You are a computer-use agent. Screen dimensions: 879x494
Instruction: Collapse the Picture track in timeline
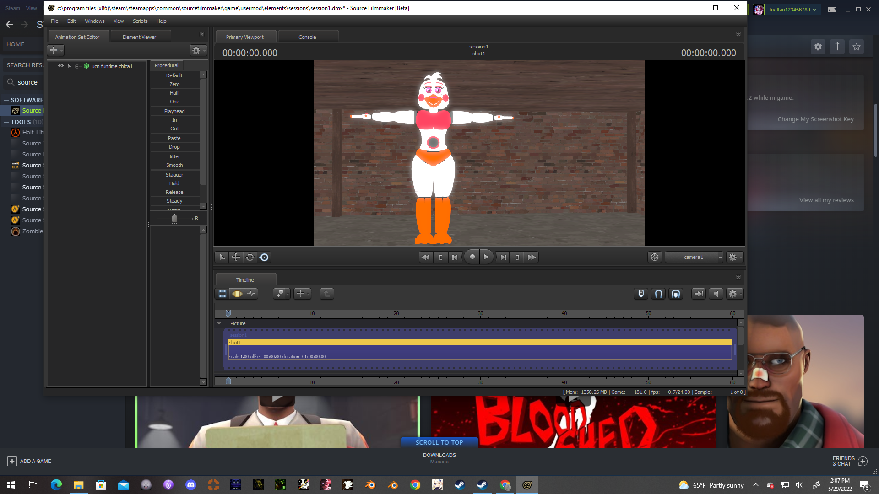tap(219, 323)
